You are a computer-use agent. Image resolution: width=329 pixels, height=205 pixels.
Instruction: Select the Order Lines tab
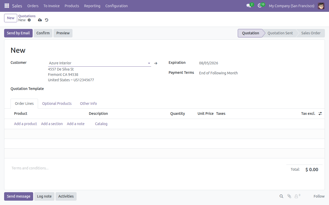point(24,104)
